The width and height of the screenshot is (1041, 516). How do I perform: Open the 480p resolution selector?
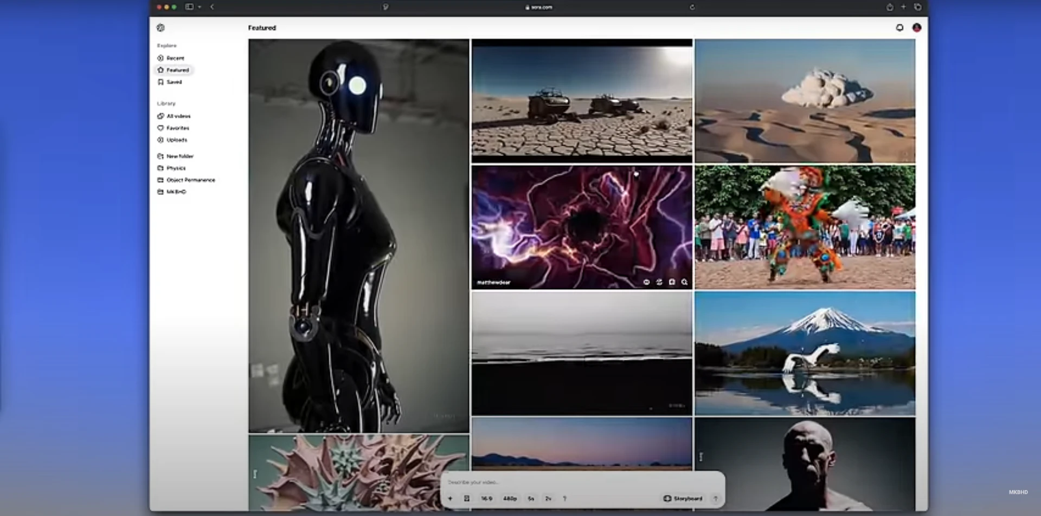[x=509, y=499]
